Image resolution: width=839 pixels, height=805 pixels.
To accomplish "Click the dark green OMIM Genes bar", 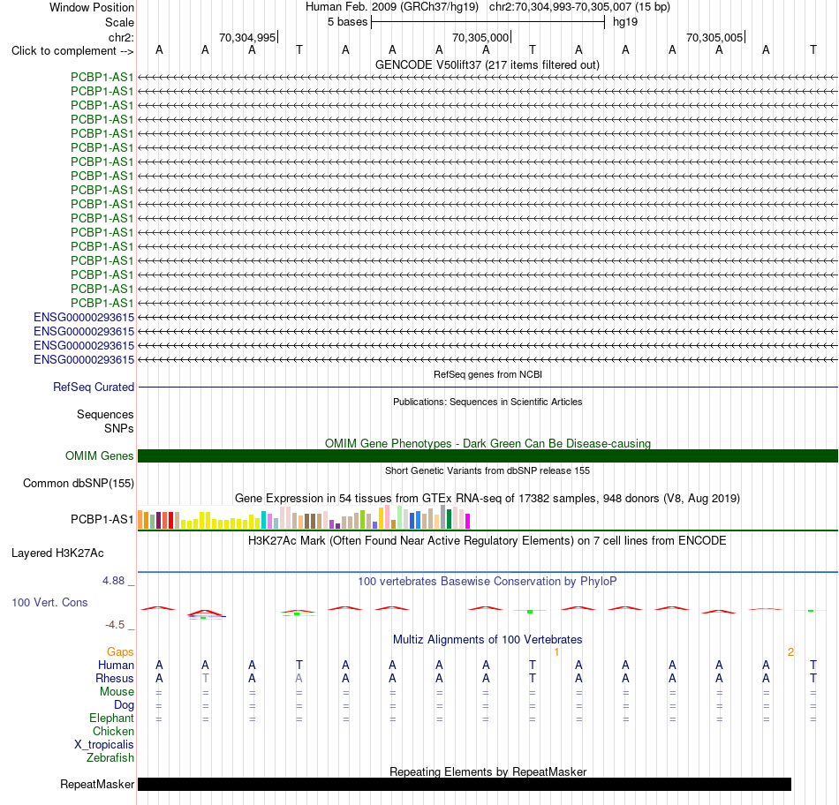I will pos(488,455).
